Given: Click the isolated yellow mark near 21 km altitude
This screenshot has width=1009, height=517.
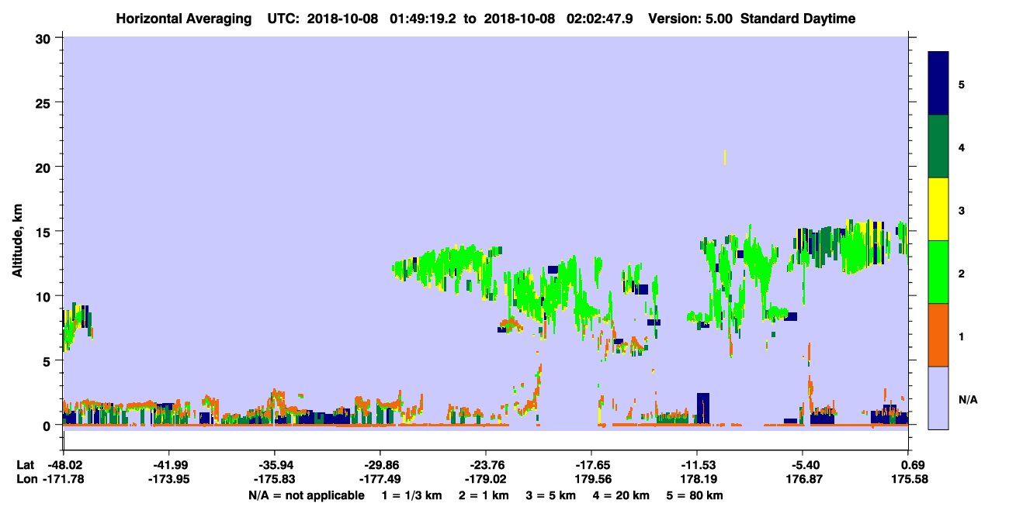Looking at the screenshot, I should tap(725, 157).
